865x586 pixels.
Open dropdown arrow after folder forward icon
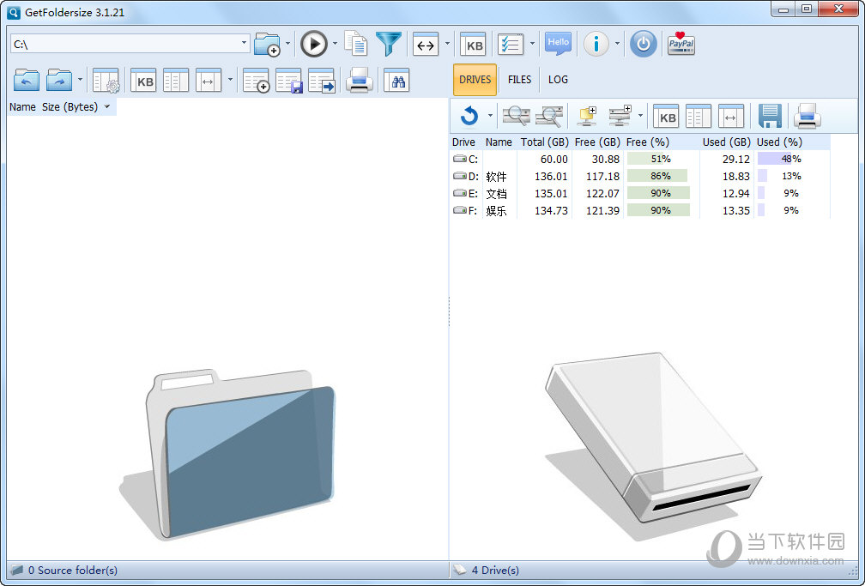(80, 80)
